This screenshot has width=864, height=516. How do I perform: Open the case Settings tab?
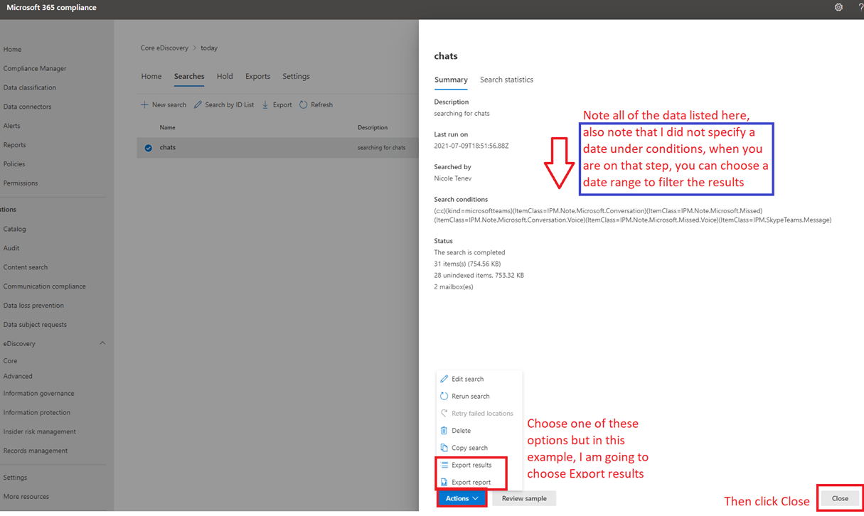point(296,76)
